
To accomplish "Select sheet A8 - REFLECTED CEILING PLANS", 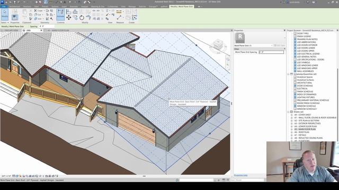I will coord(308,138).
